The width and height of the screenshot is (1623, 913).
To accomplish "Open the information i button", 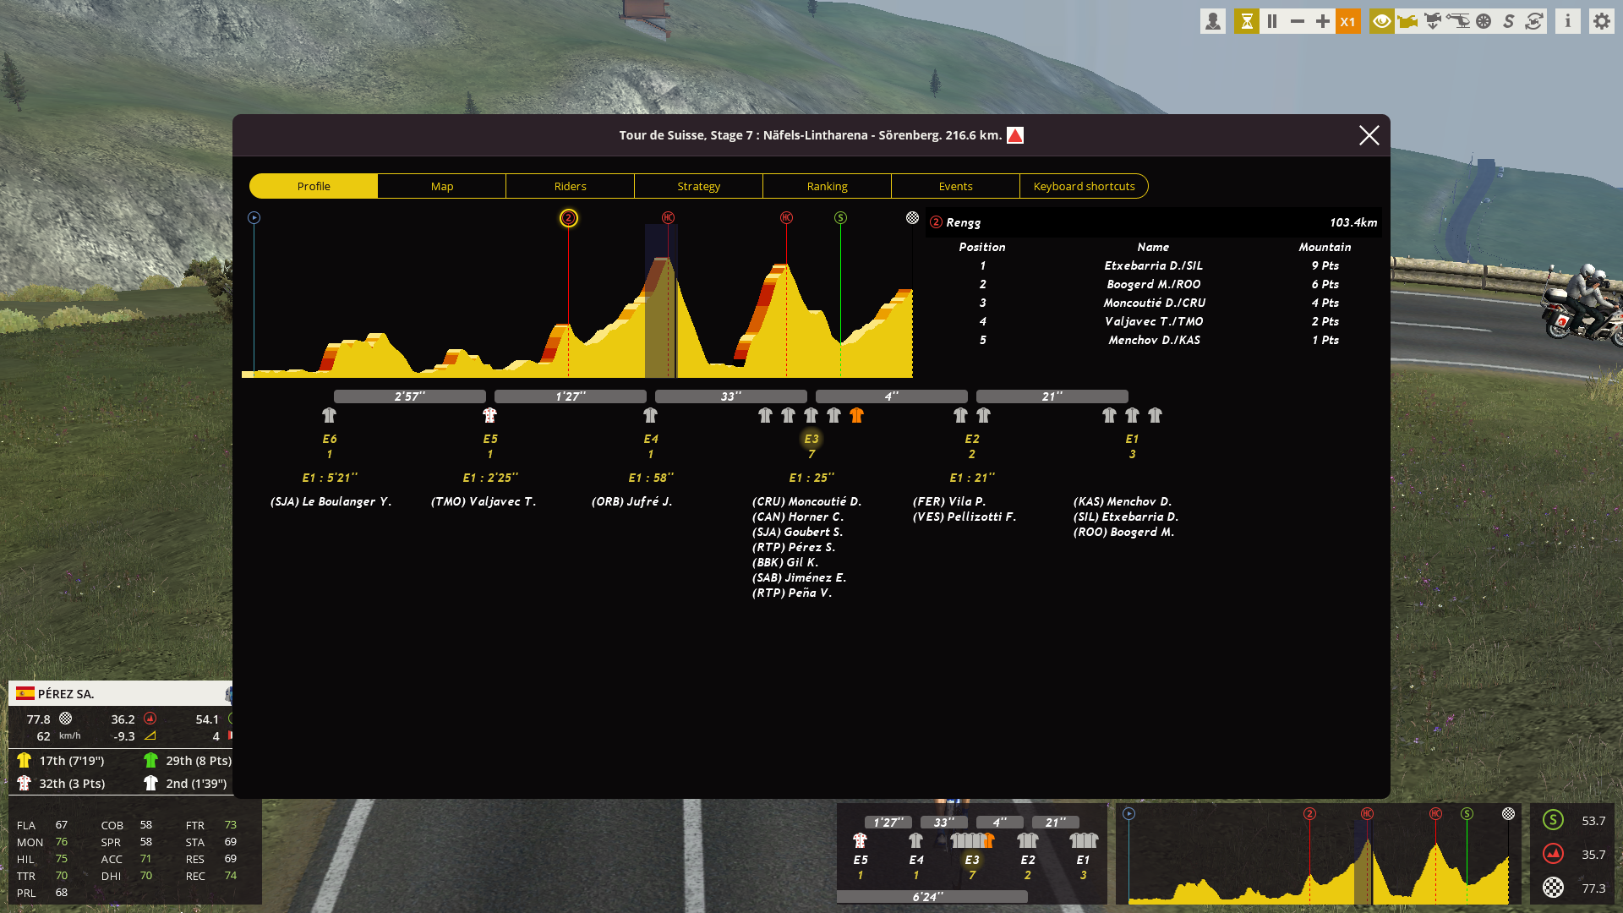I will tap(1568, 21).
